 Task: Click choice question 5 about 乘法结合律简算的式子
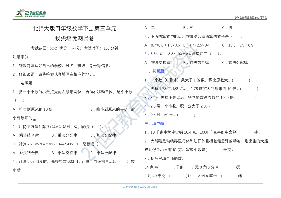pyautogui.click(x=194, y=37)
